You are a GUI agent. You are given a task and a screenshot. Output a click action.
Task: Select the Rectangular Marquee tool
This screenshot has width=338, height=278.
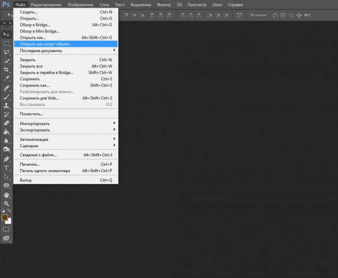6,43
